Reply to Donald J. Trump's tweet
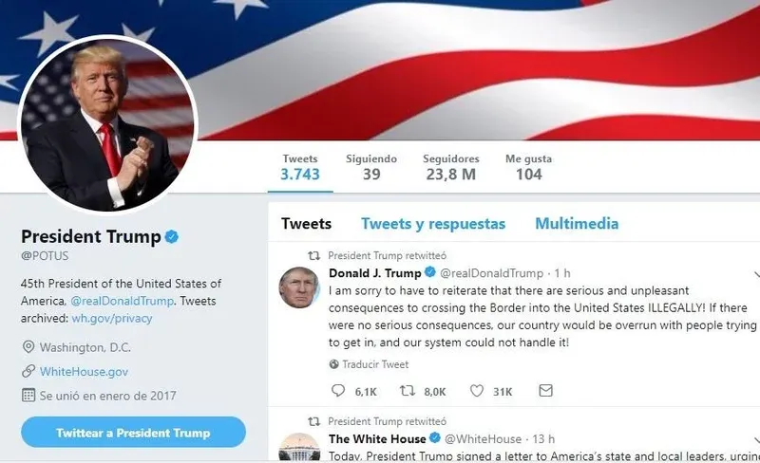 coord(338,390)
